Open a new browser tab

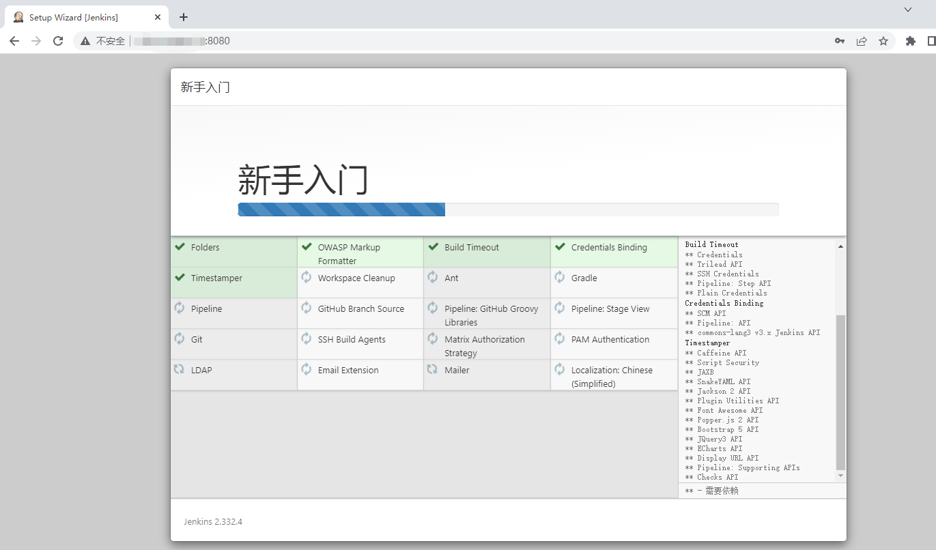(183, 17)
